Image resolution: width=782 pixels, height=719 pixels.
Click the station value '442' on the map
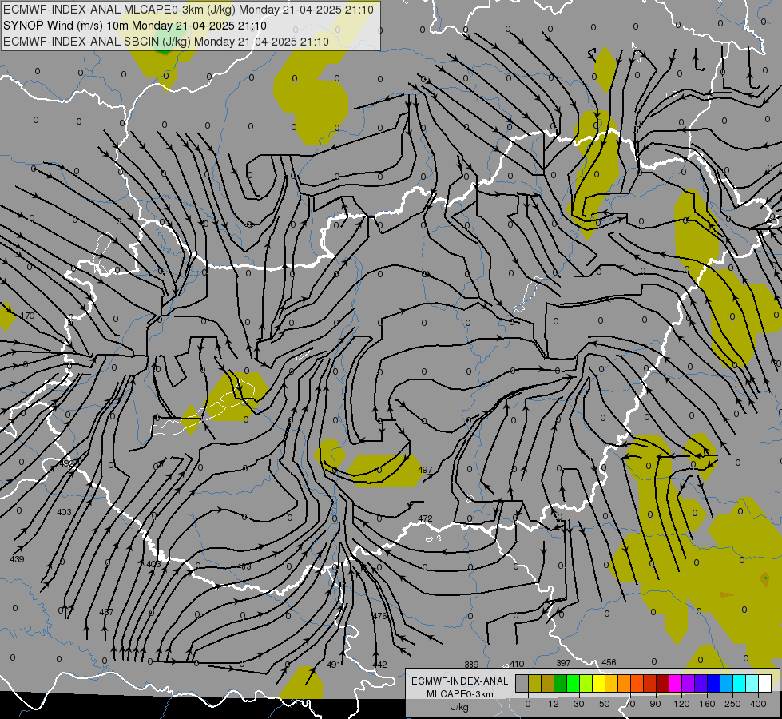click(x=379, y=665)
